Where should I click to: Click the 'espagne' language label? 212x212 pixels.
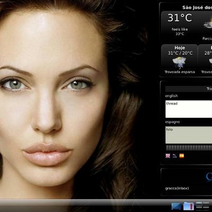click(x=172, y=122)
